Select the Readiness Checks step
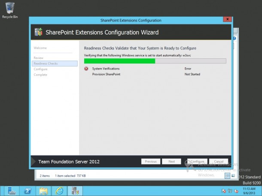Viewport: 262px width, 196px height. pyautogui.click(x=55, y=63)
